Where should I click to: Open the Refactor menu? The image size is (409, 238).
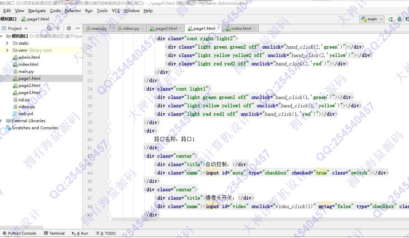tap(73, 11)
